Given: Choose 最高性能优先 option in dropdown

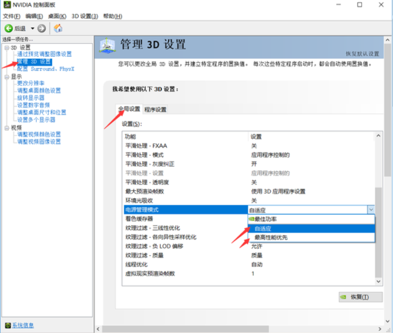Looking at the screenshot, I should coord(271,238).
